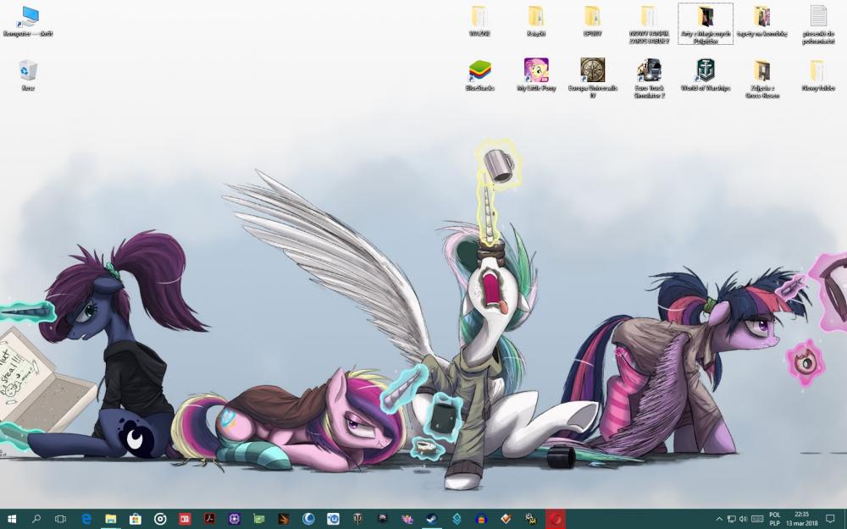Launch Euro Truck Simulator 2 shortcut

(x=649, y=71)
